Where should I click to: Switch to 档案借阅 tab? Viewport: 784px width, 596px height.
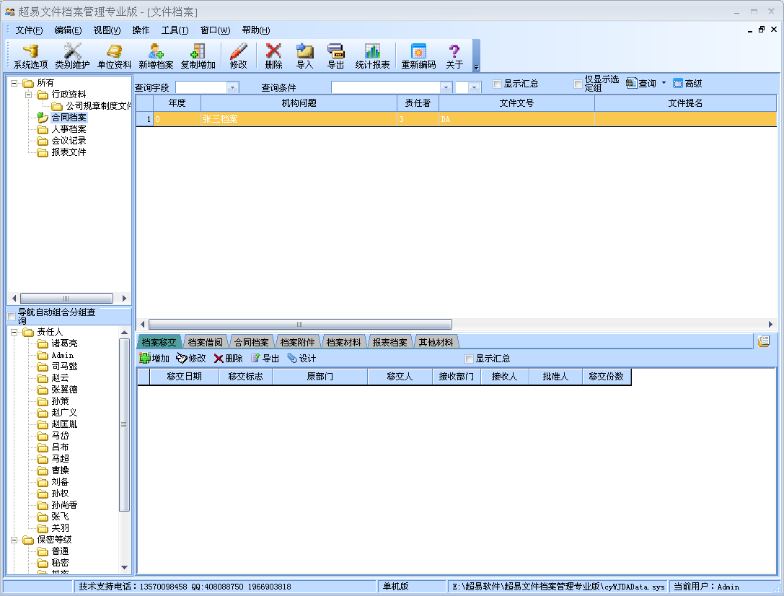click(x=205, y=343)
